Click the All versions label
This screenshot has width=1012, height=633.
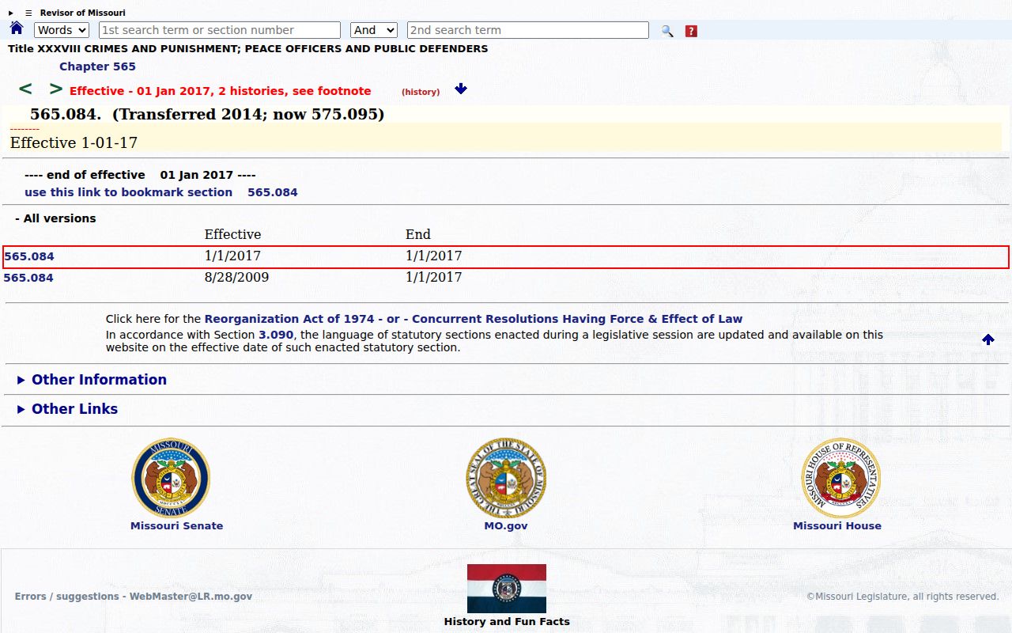click(55, 218)
